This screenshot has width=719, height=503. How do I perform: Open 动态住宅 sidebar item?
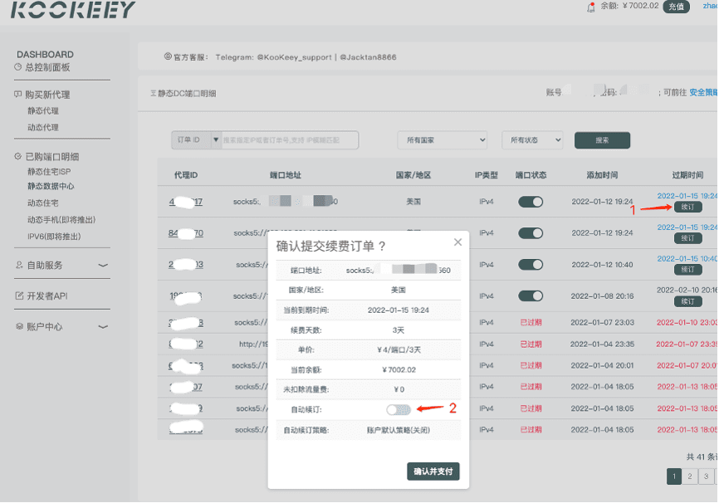43,203
